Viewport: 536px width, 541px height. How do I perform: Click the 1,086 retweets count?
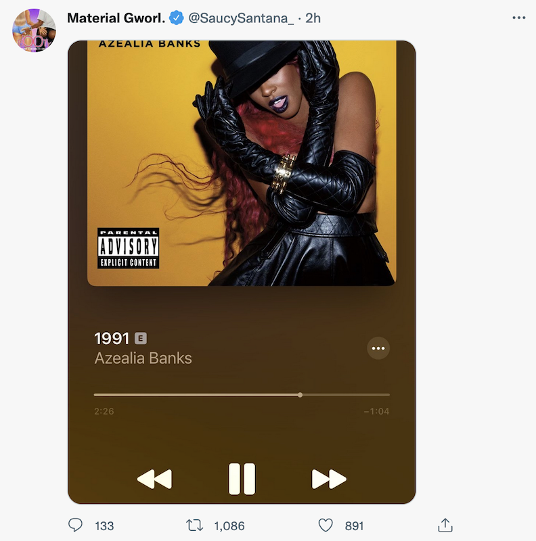tap(229, 526)
